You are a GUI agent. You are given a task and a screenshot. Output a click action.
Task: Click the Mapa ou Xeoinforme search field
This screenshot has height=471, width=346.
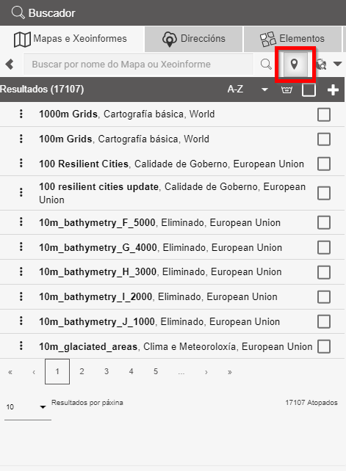click(x=138, y=64)
